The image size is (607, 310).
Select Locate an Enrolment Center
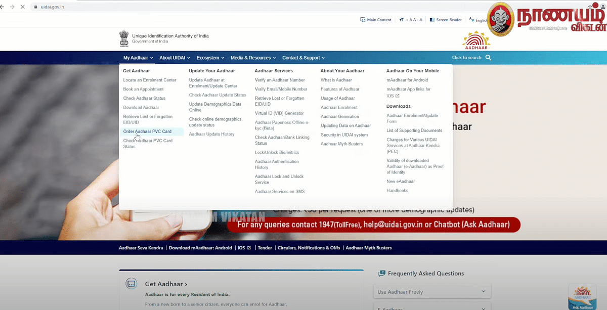(150, 80)
